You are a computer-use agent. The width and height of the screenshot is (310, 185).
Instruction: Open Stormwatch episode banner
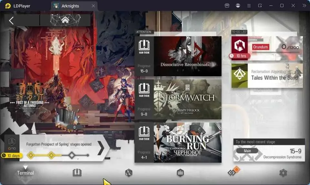pyautogui.click(x=188, y=99)
